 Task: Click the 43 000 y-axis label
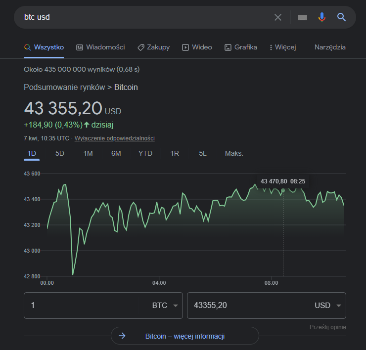point(32,251)
